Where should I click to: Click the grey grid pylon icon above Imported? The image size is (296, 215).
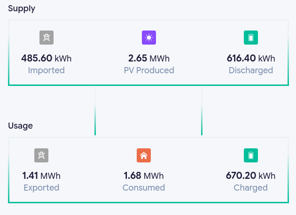click(x=47, y=38)
